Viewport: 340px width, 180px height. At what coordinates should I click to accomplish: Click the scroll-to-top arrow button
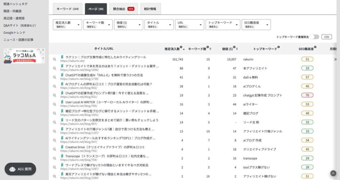click(333, 173)
